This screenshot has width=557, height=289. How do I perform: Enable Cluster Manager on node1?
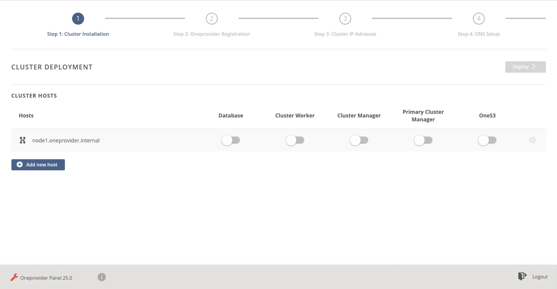(x=359, y=140)
